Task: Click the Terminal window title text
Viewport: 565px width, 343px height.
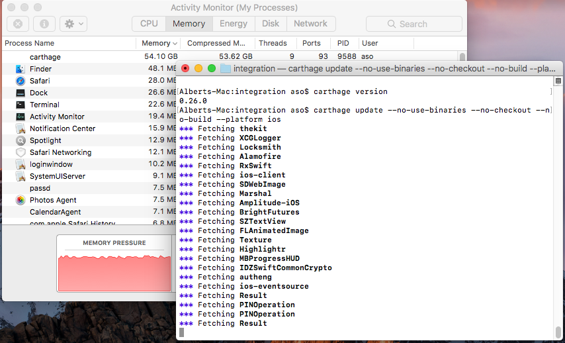Action: [394, 68]
